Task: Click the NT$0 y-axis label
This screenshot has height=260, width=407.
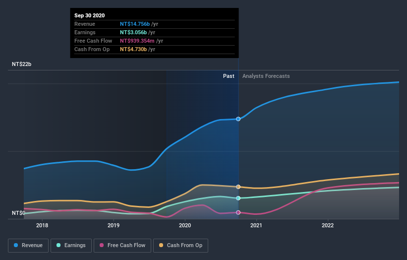Action: (x=18, y=213)
